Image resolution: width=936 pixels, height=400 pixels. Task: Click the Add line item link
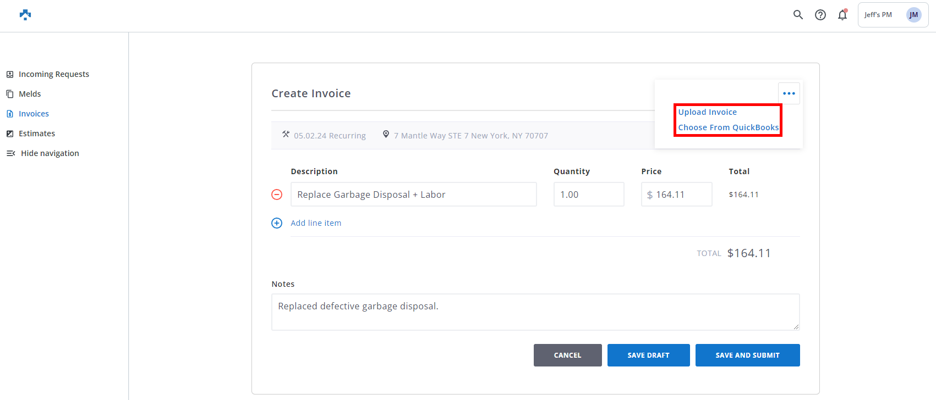point(316,223)
